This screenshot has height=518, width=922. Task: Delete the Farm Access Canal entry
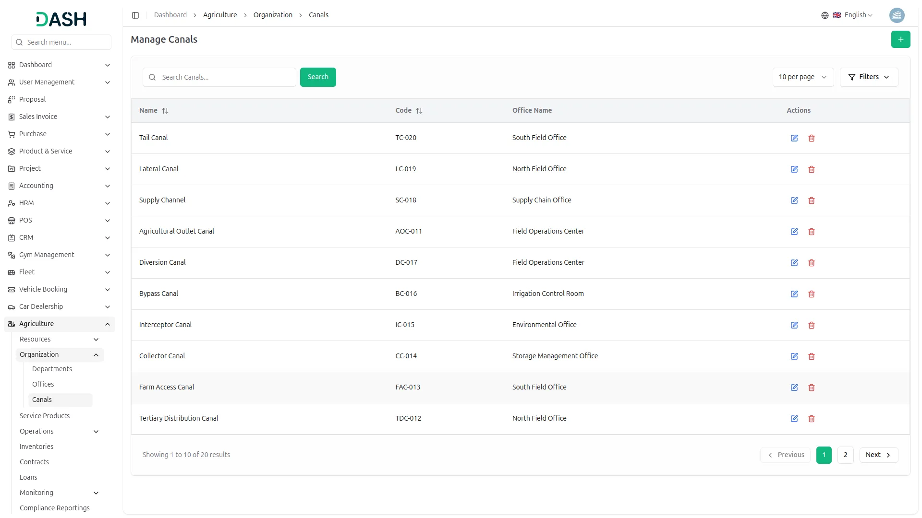812,388
